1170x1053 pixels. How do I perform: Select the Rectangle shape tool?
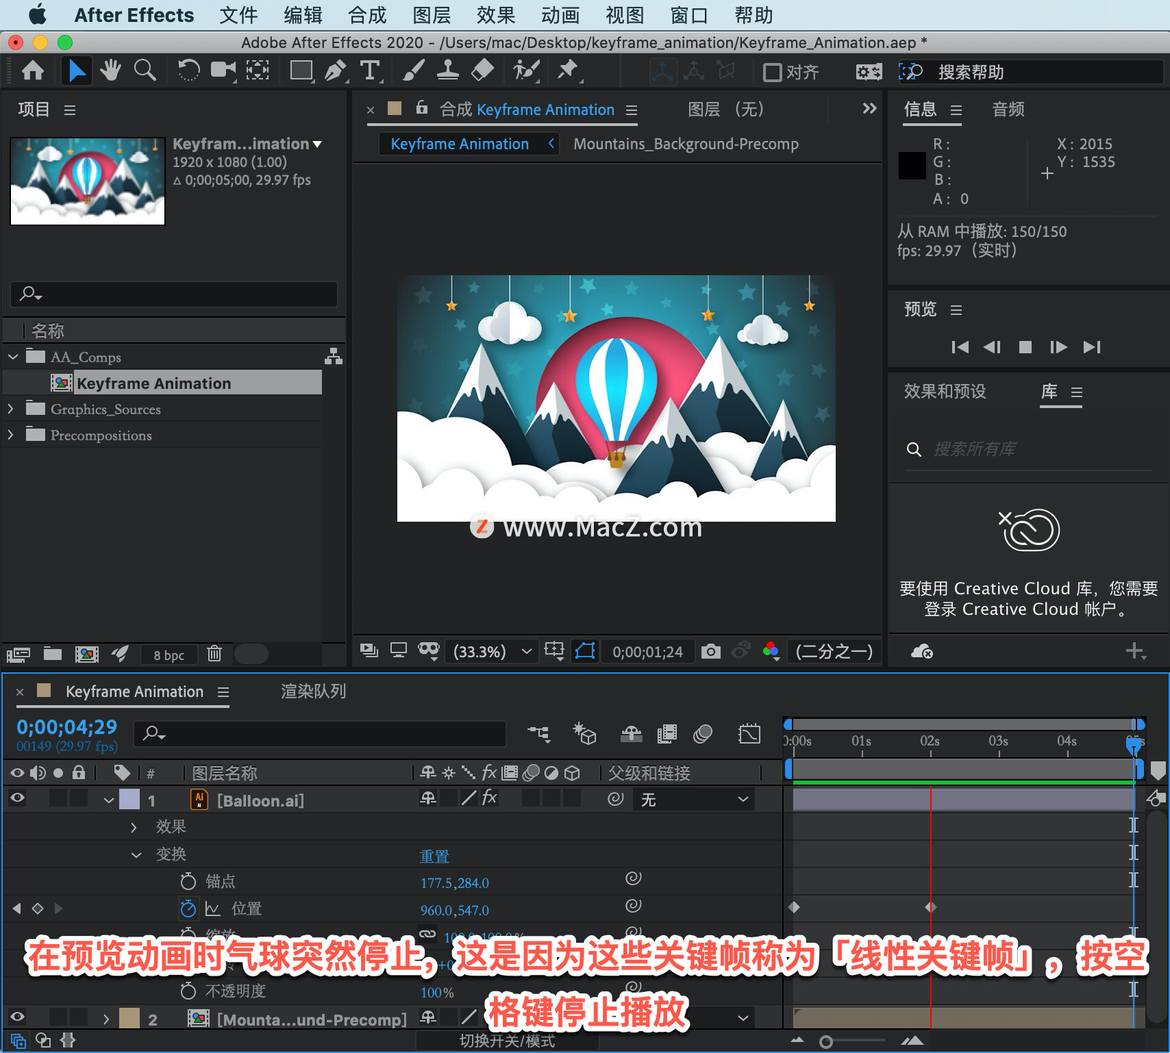tap(301, 71)
